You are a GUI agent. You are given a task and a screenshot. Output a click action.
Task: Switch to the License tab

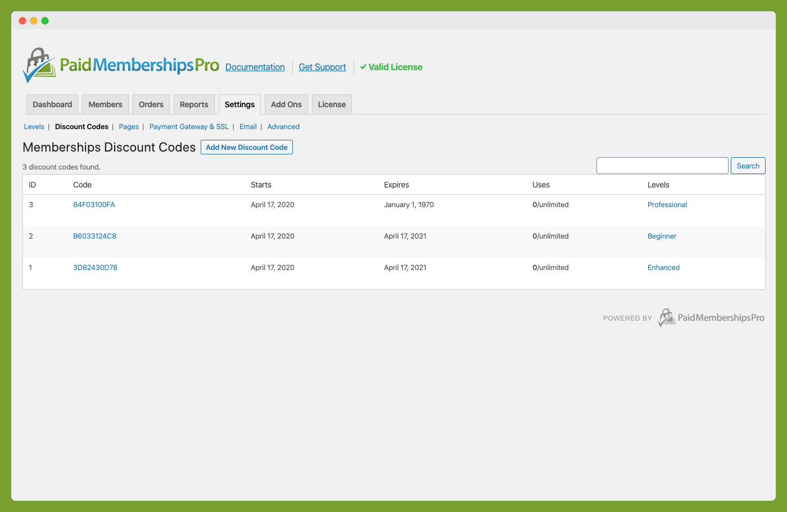[332, 104]
